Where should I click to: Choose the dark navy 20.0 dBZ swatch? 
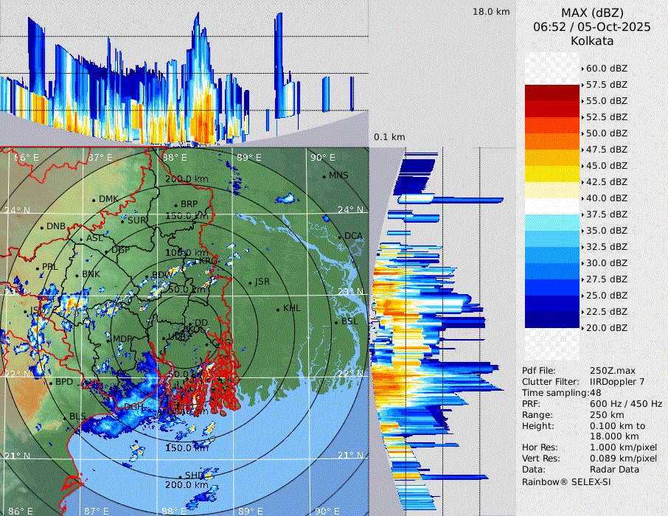point(552,319)
